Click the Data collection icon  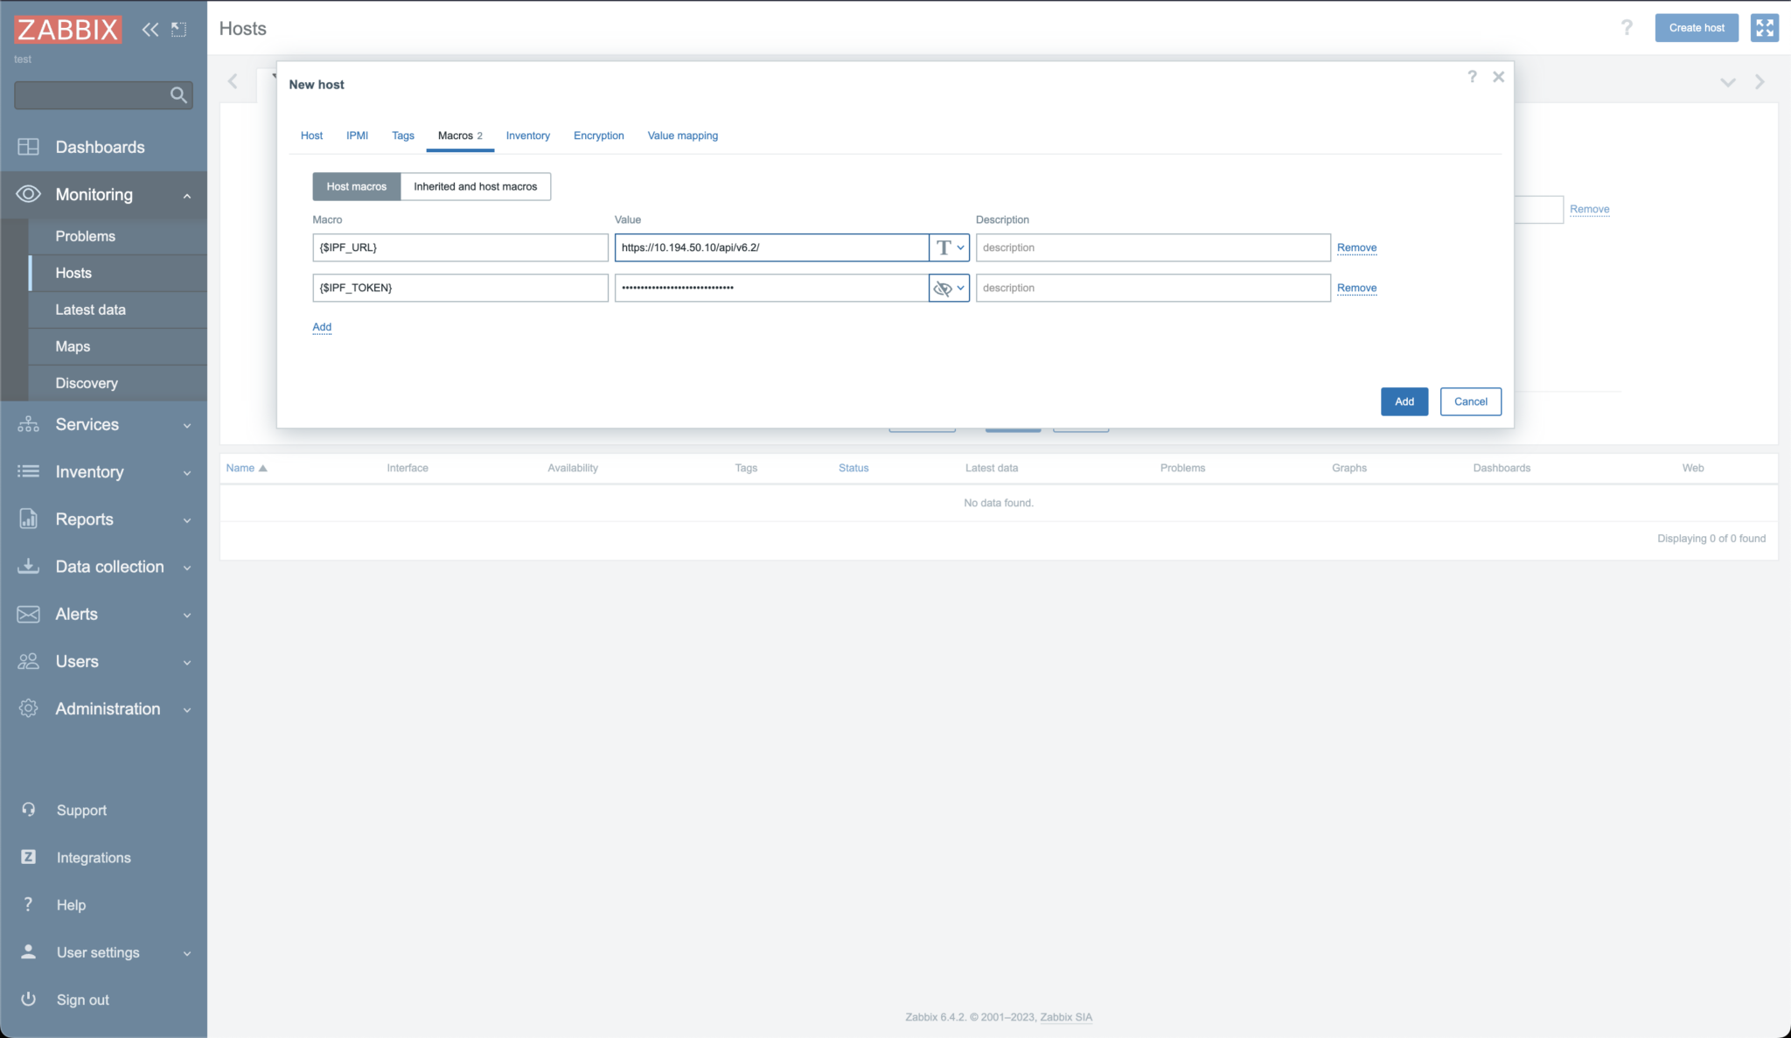coord(28,566)
